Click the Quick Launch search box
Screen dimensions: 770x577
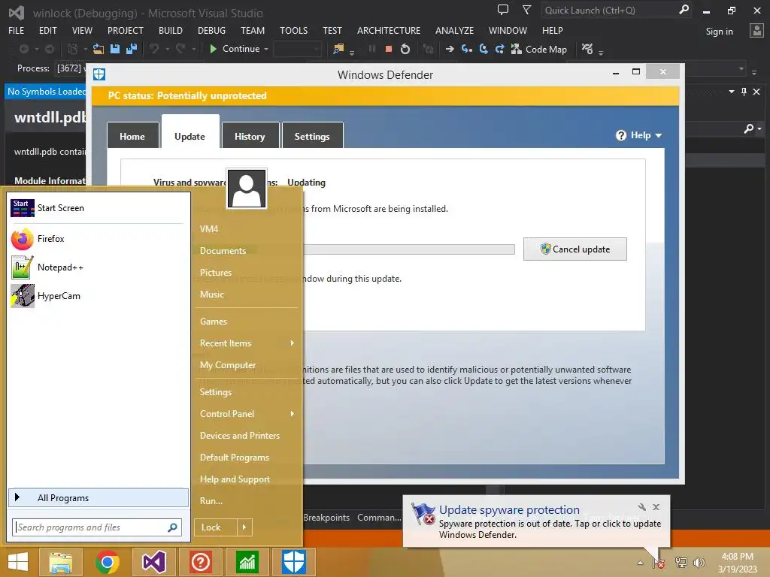pyautogui.click(x=617, y=10)
